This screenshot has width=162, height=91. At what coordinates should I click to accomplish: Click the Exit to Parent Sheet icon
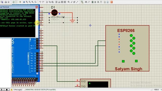tap(101, 2)
